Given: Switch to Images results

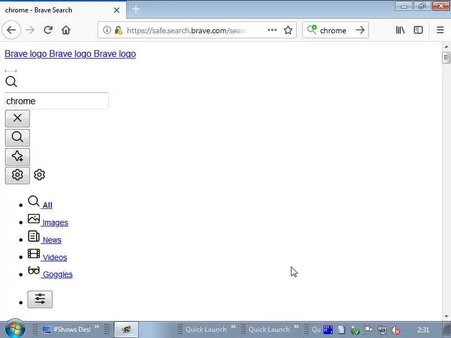Looking at the screenshot, I should [55, 223].
